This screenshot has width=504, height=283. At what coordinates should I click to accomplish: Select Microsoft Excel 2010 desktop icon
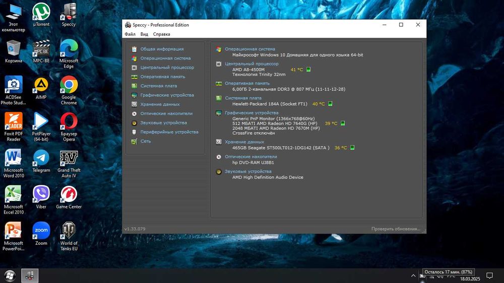coord(13,200)
